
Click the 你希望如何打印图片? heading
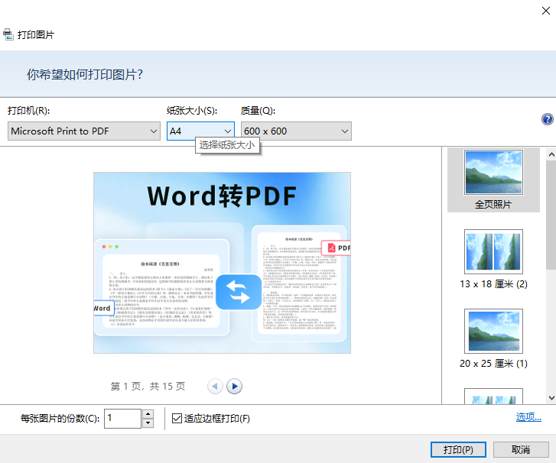pyautogui.click(x=85, y=74)
